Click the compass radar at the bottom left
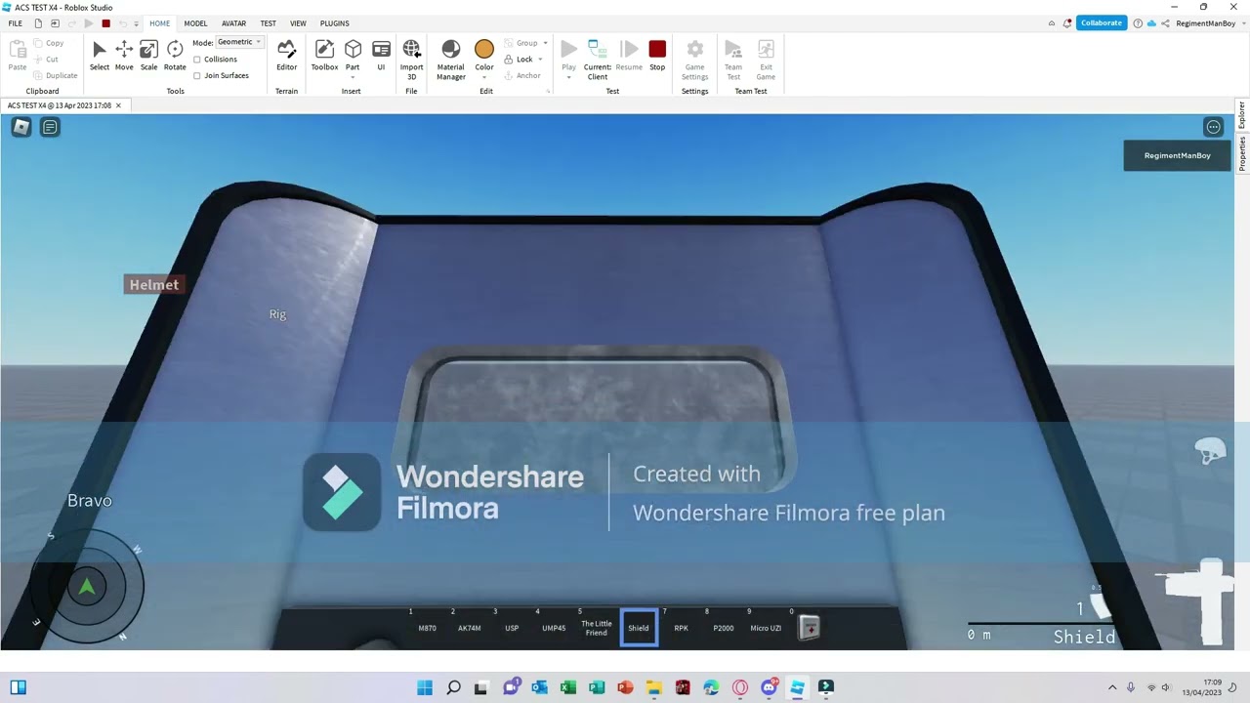This screenshot has height=703, width=1250. click(x=87, y=586)
